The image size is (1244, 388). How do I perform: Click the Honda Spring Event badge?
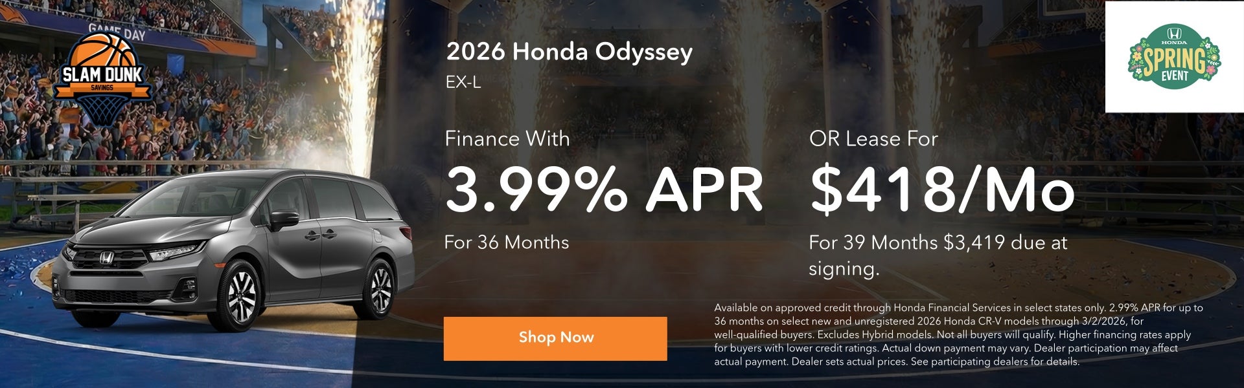1176,55
